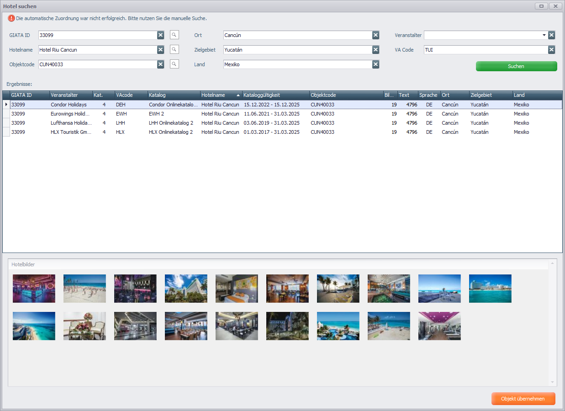The height and width of the screenshot is (411, 565).
Task: Sort by Kat. column header
Action: 103,95
